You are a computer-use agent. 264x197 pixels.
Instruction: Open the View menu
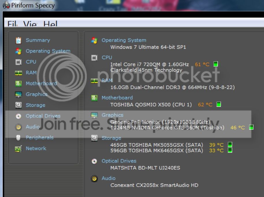tap(30, 24)
